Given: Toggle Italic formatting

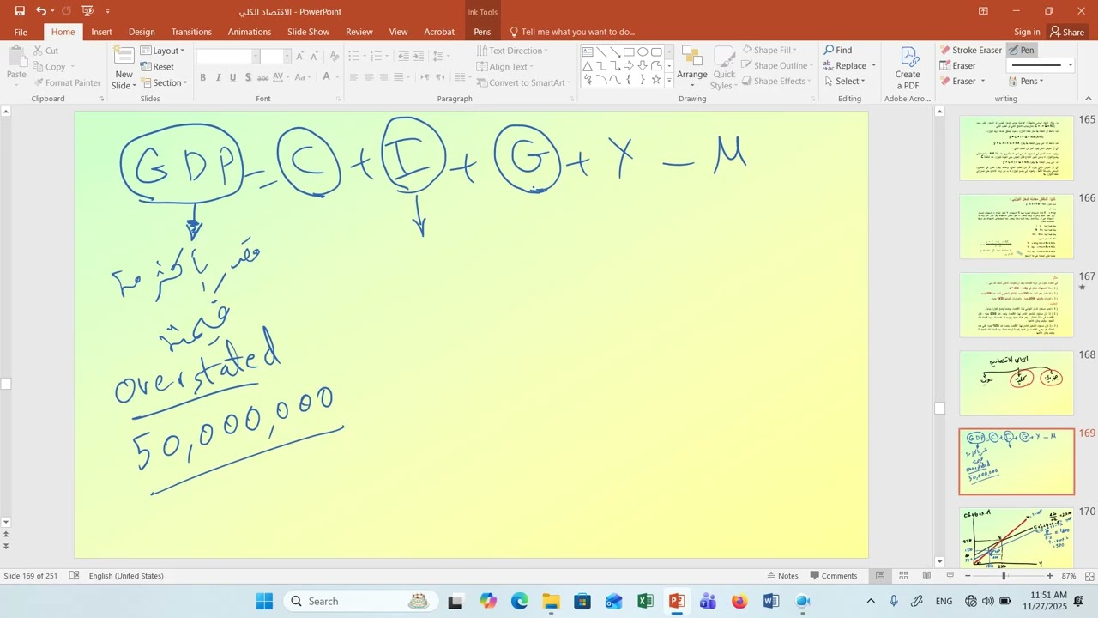Looking at the screenshot, I should click(218, 77).
